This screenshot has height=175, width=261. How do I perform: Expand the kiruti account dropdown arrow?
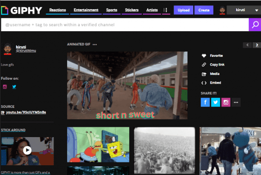[257, 10]
